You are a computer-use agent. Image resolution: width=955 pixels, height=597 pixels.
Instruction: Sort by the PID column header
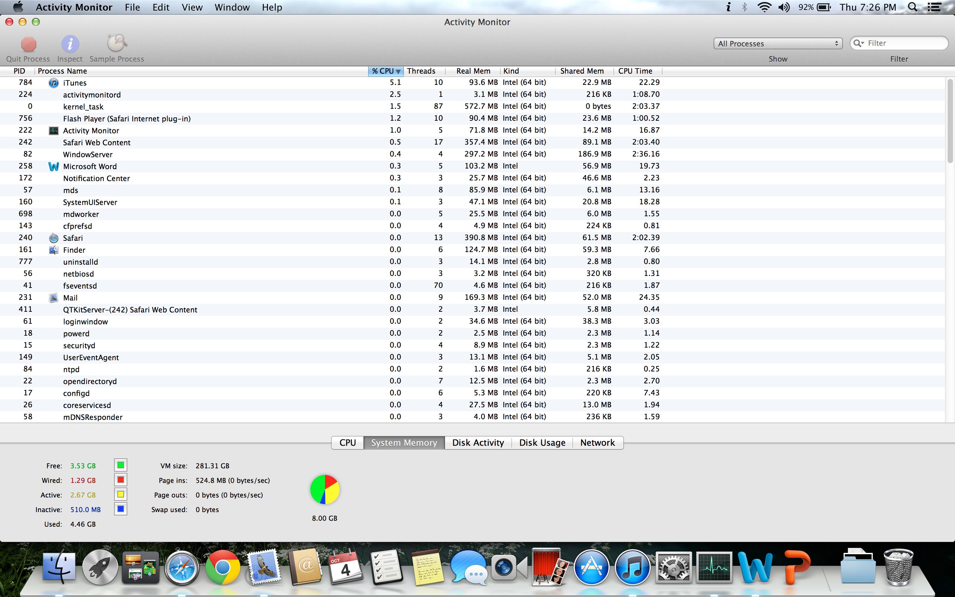[19, 71]
